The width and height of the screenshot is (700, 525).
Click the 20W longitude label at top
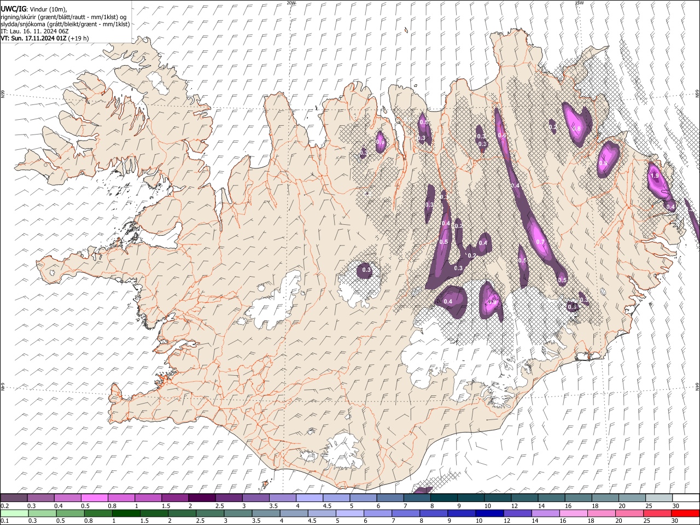pyautogui.click(x=291, y=3)
